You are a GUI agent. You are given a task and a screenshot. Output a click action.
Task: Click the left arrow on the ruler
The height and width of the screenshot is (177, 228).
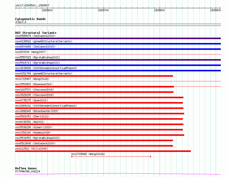pyautogui.click(x=16, y=8)
